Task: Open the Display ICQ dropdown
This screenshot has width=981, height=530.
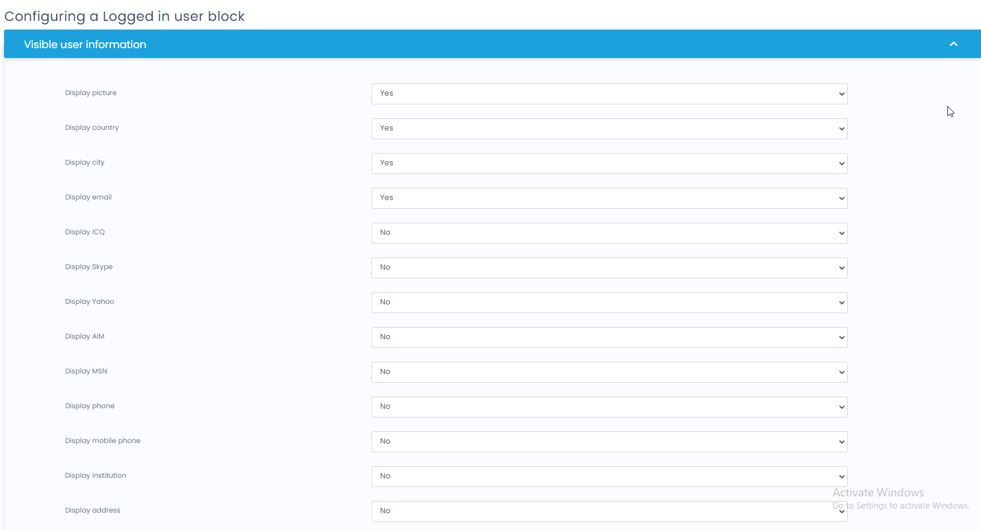Action: pos(609,233)
